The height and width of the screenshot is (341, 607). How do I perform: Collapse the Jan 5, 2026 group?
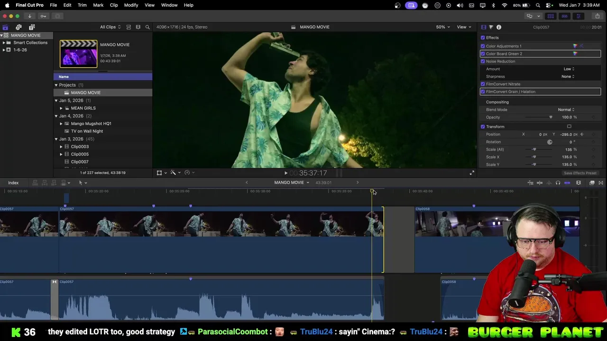pyautogui.click(x=56, y=100)
